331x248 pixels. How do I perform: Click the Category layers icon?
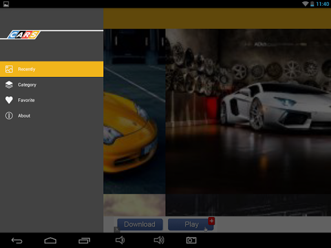9,85
